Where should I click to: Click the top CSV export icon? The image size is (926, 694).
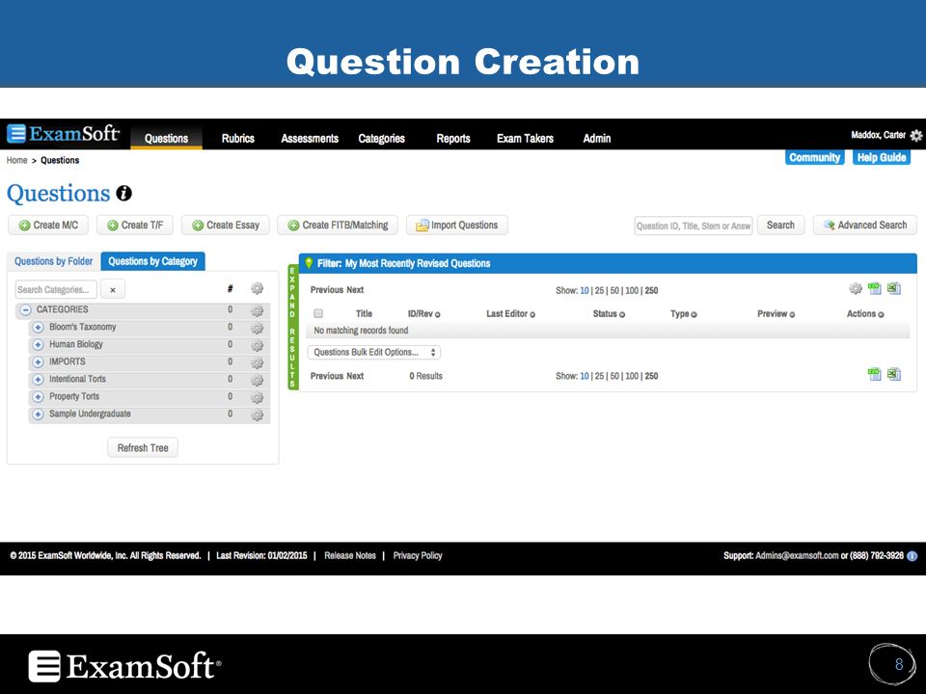(875, 288)
